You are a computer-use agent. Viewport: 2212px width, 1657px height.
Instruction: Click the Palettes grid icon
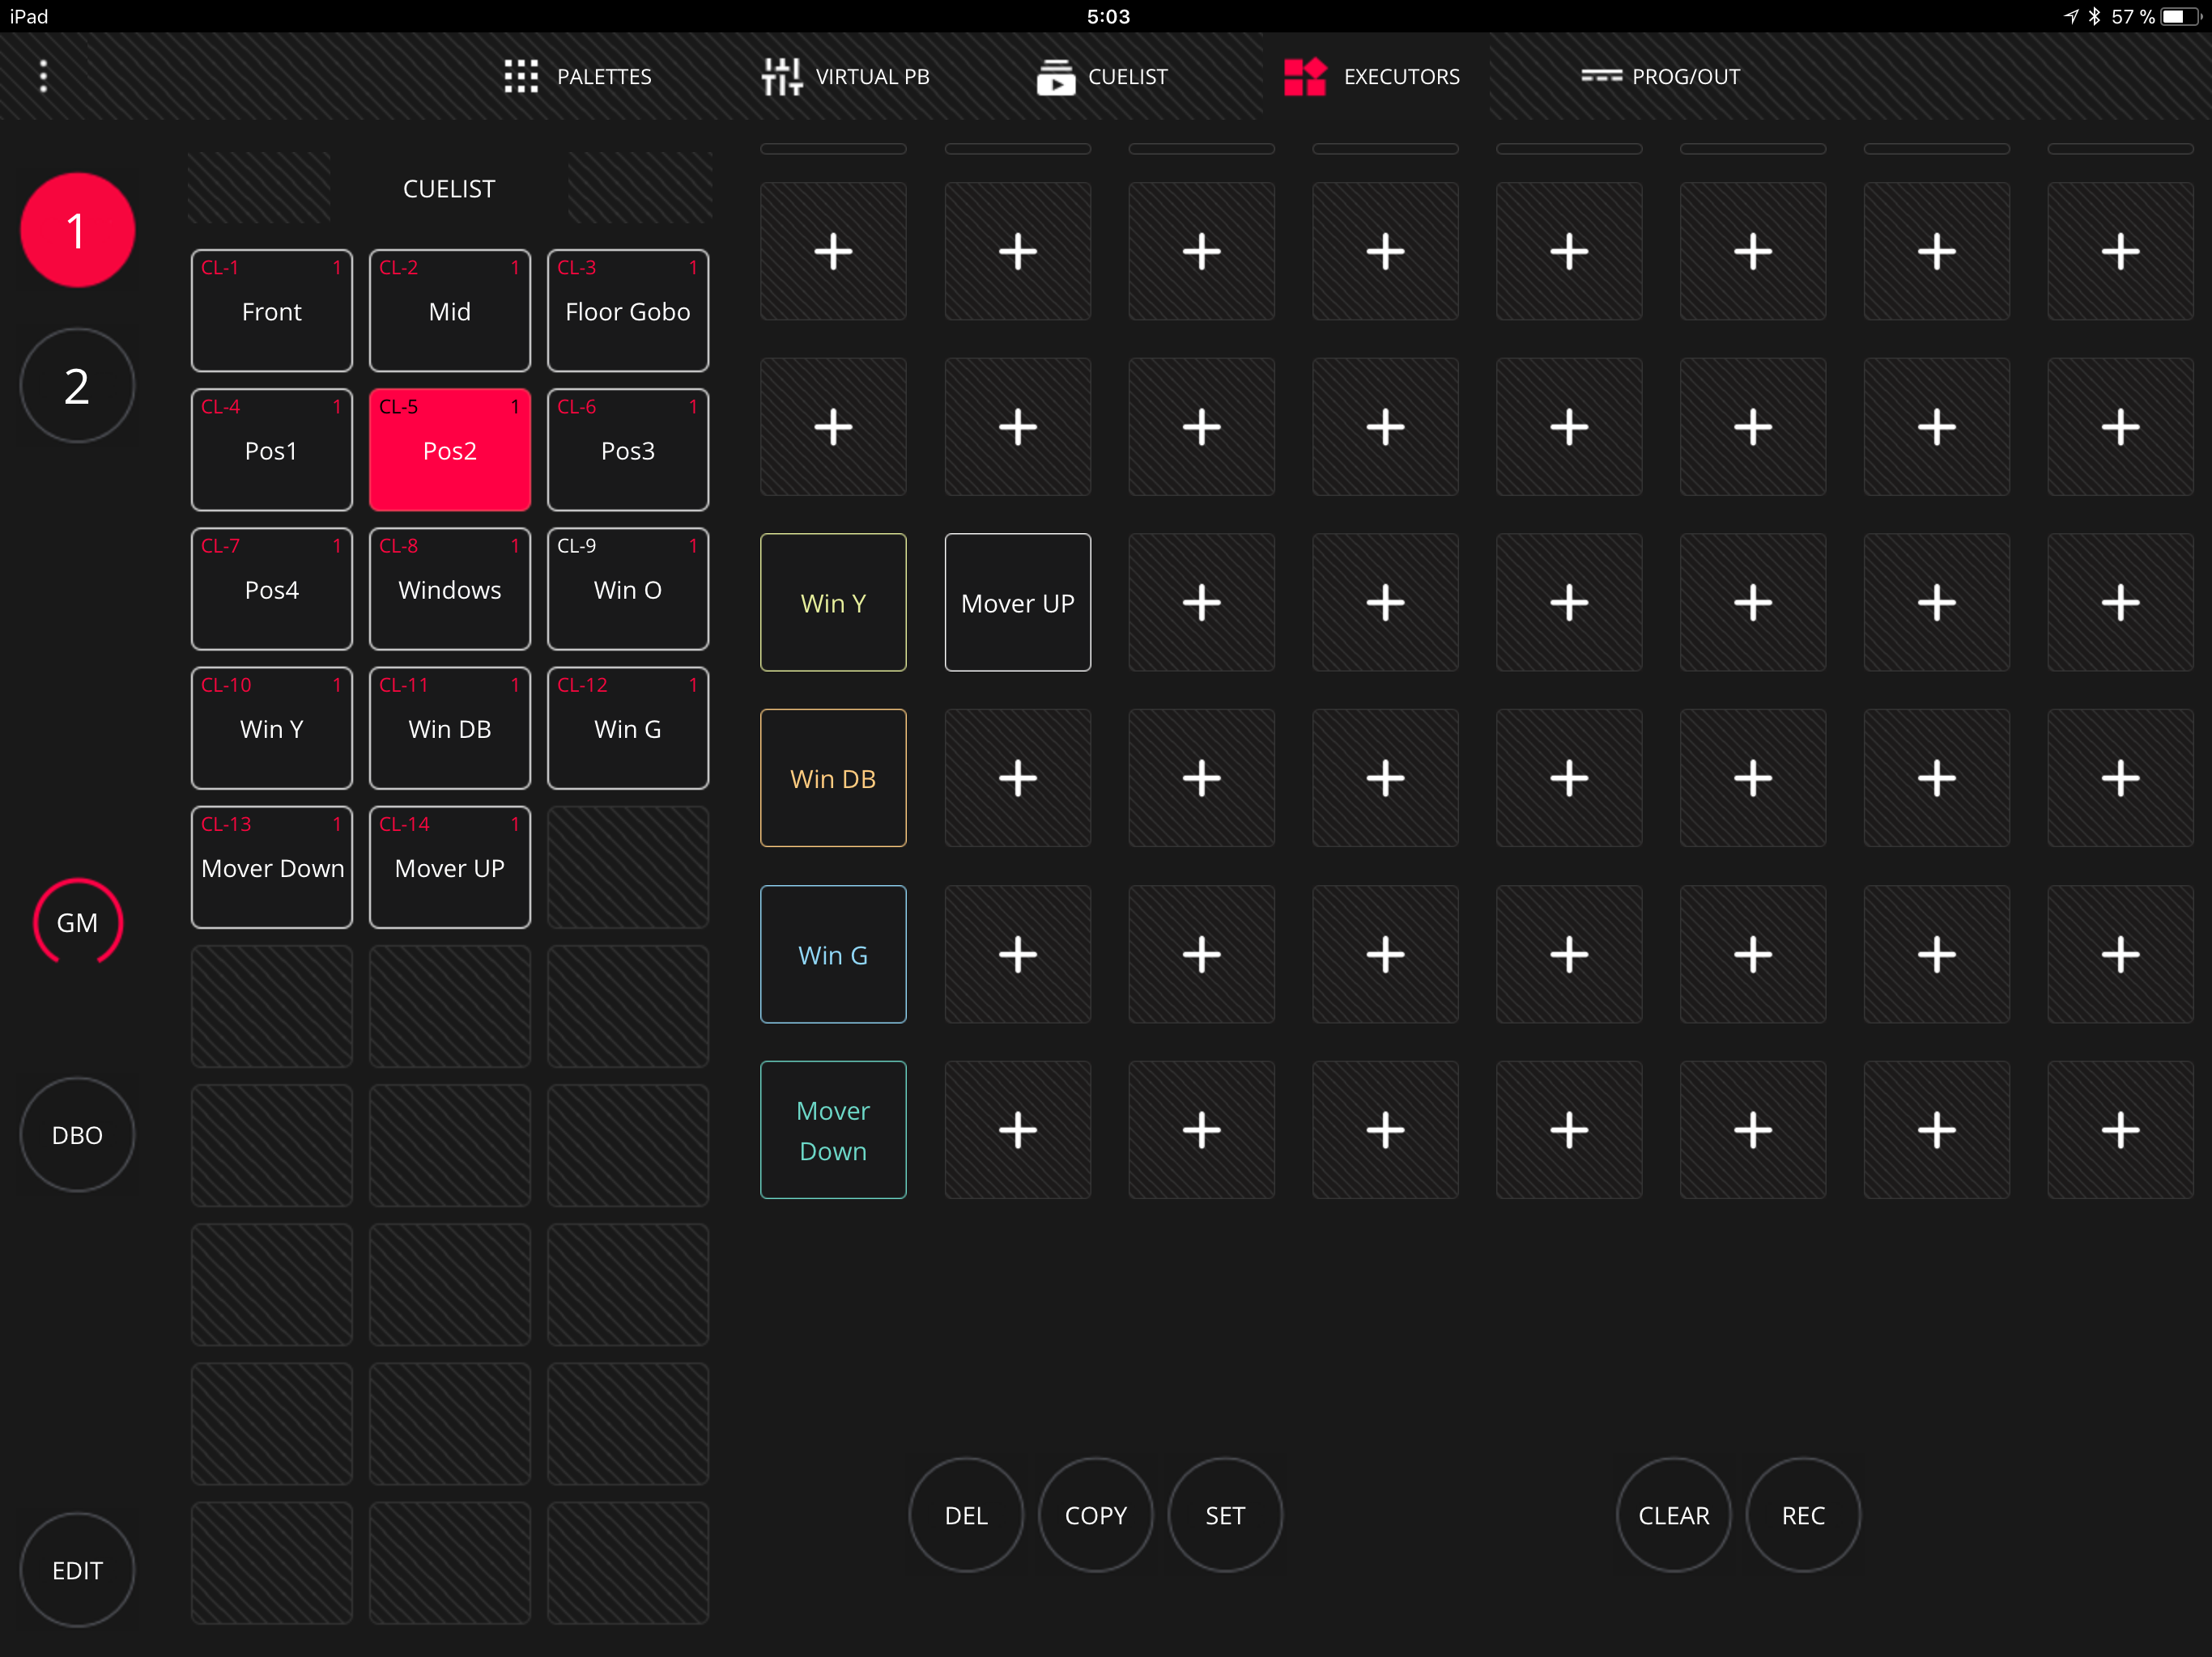click(521, 76)
